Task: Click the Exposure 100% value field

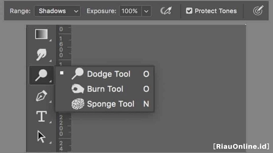Action: [130, 11]
